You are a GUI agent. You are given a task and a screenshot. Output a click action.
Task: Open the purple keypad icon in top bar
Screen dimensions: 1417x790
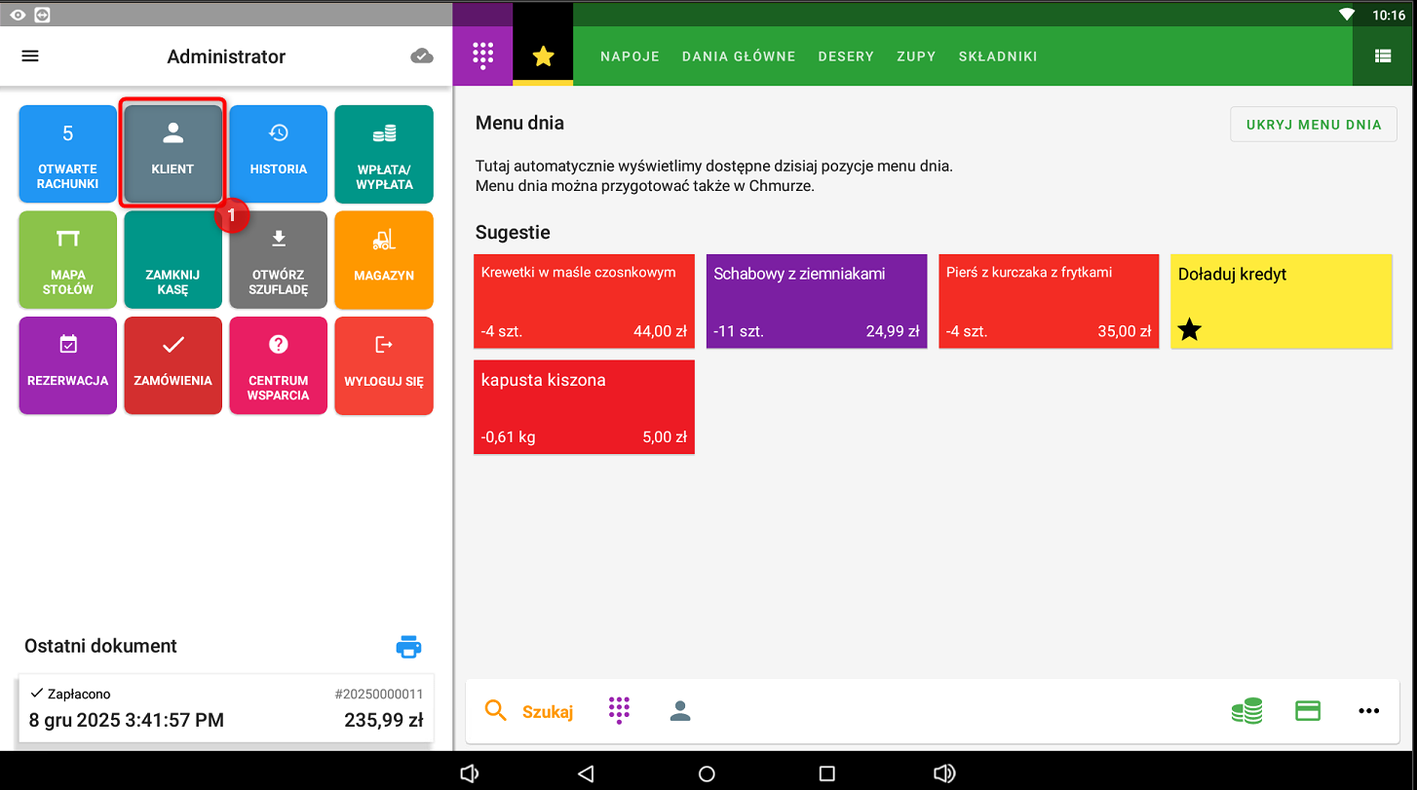[x=482, y=56]
